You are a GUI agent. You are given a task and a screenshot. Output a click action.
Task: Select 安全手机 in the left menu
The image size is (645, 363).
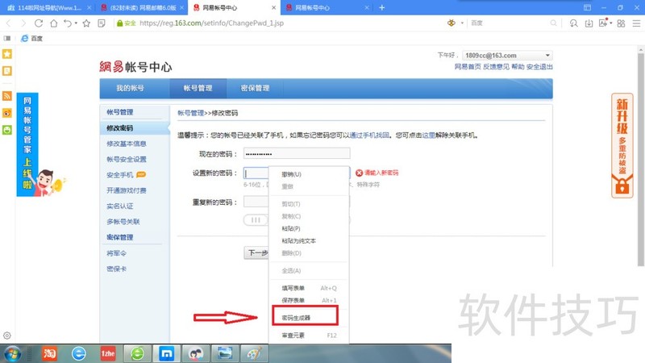tap(119, 175)
